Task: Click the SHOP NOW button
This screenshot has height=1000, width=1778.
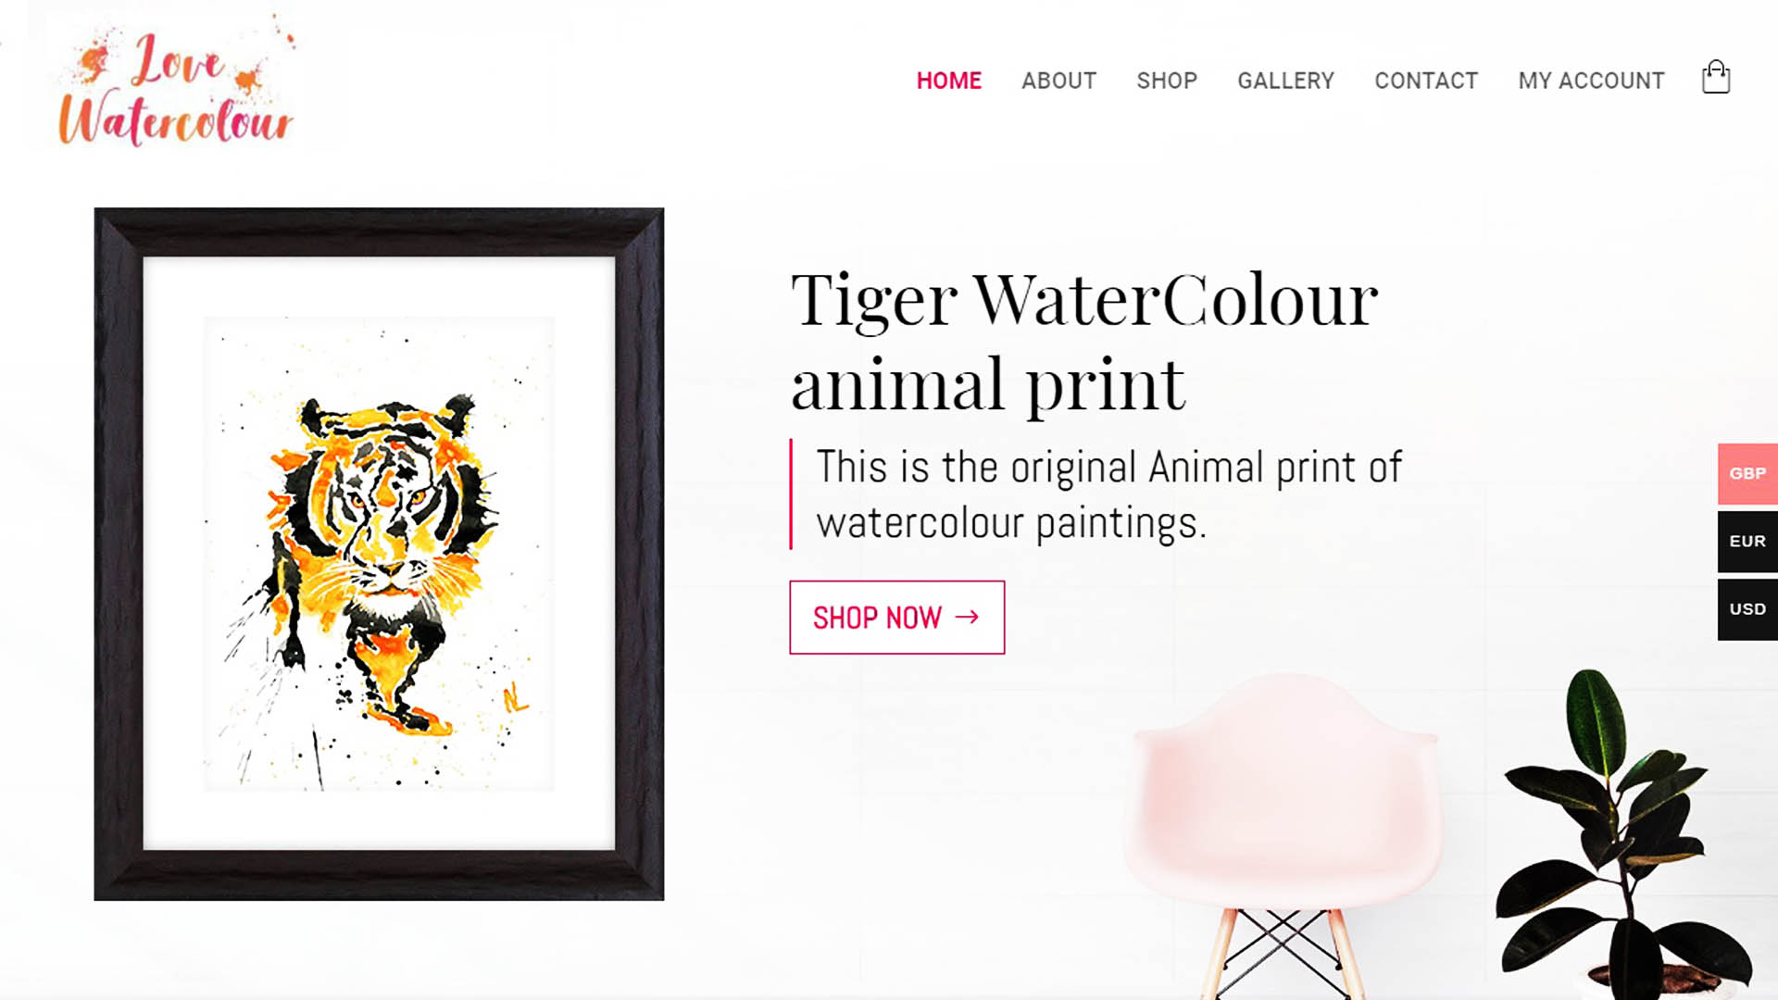Action: 896,618
